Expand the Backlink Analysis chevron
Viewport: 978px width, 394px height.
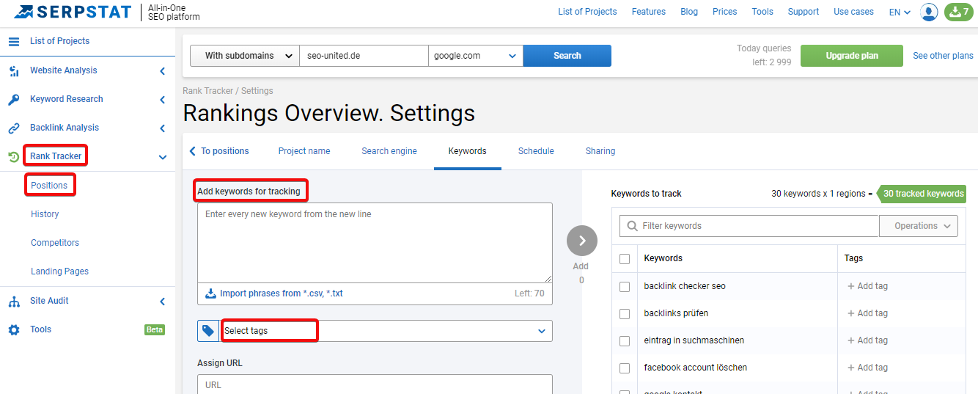(162, 128)
